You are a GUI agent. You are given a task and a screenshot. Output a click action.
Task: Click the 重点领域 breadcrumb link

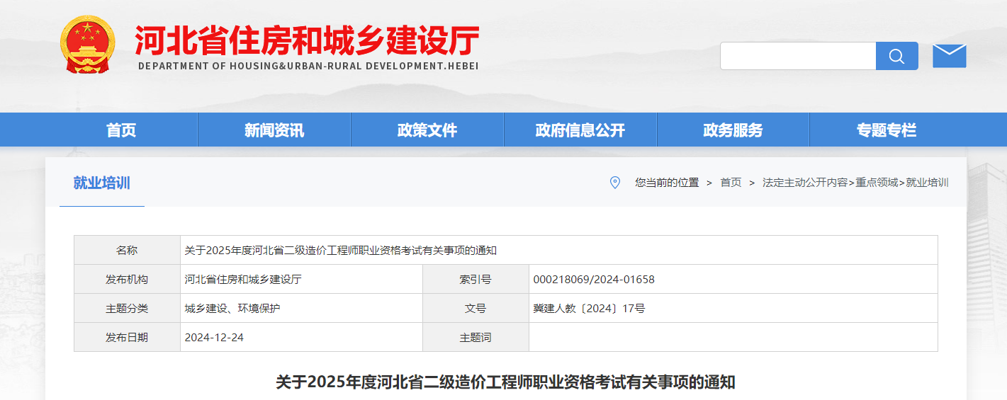[x=877, y=183]
